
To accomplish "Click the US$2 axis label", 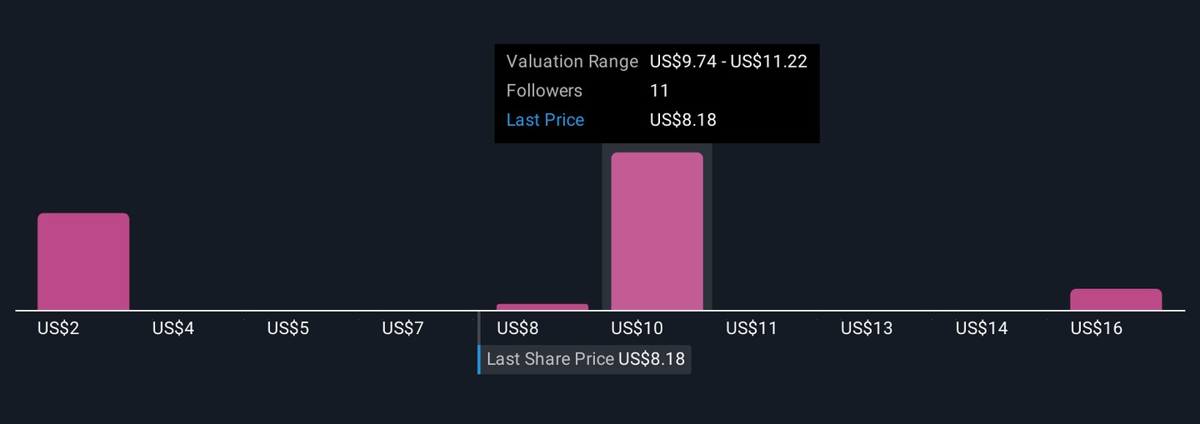I will (x=58, y=328).
